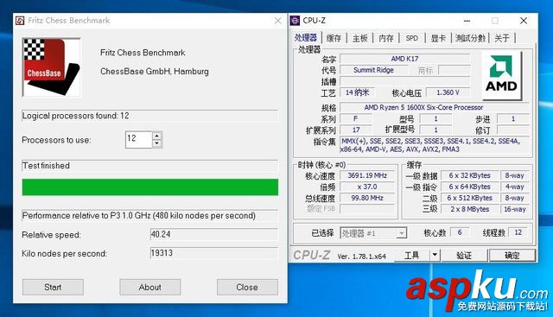Click the Logical processors found: 12 text

click(x=75, y=116)
